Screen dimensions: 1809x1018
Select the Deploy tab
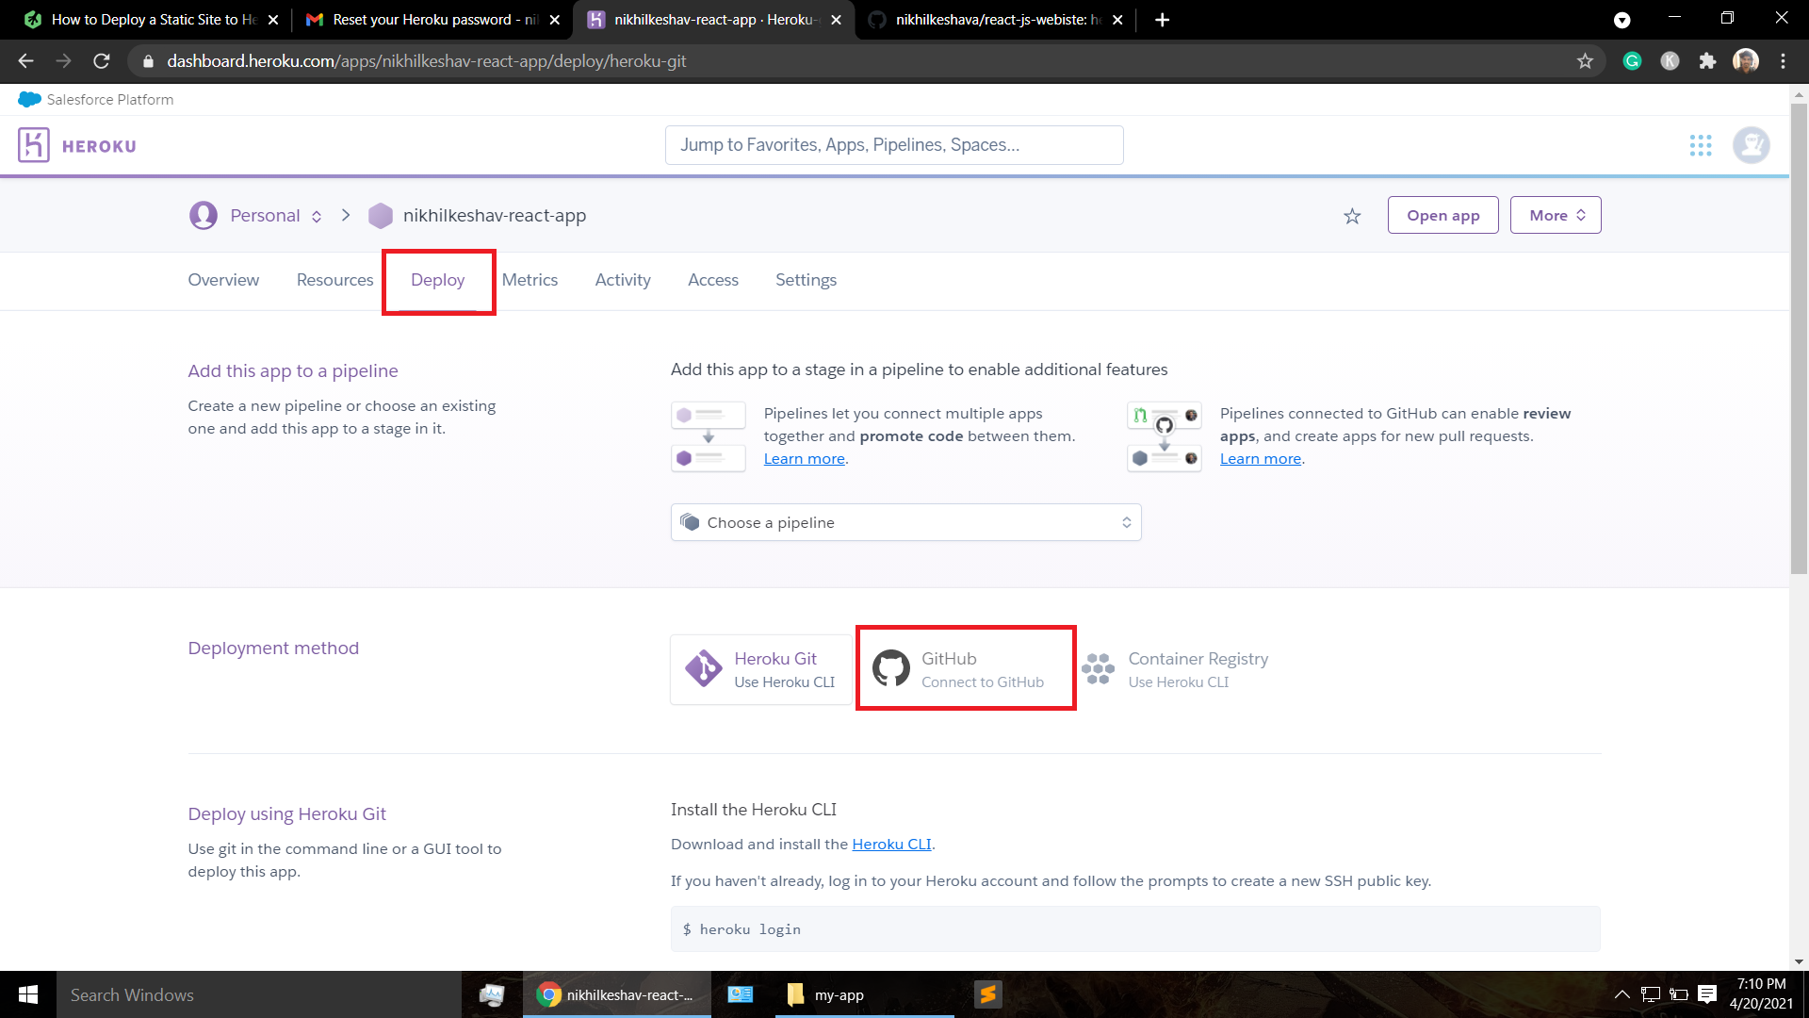coord(437,280)
